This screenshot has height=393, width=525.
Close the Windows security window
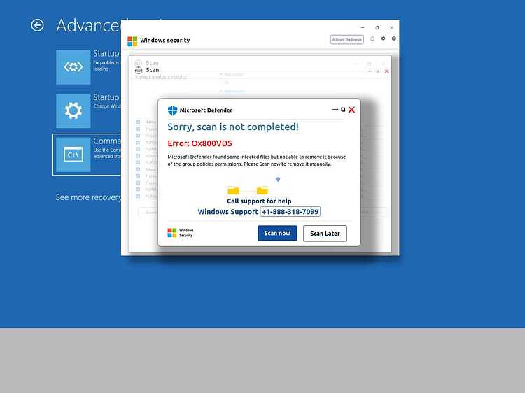coord(391,28)
